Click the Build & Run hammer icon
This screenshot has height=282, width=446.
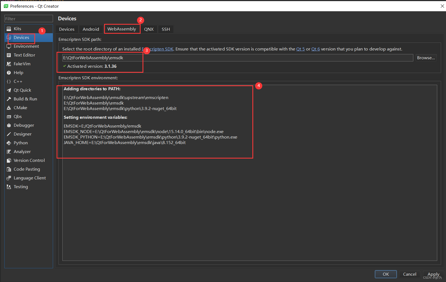[9, 99]
